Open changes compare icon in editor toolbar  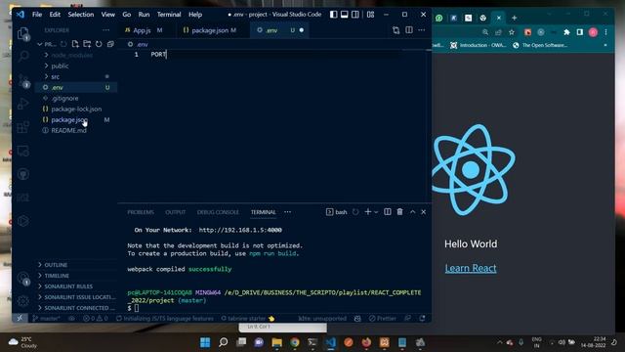pos(396,30)
